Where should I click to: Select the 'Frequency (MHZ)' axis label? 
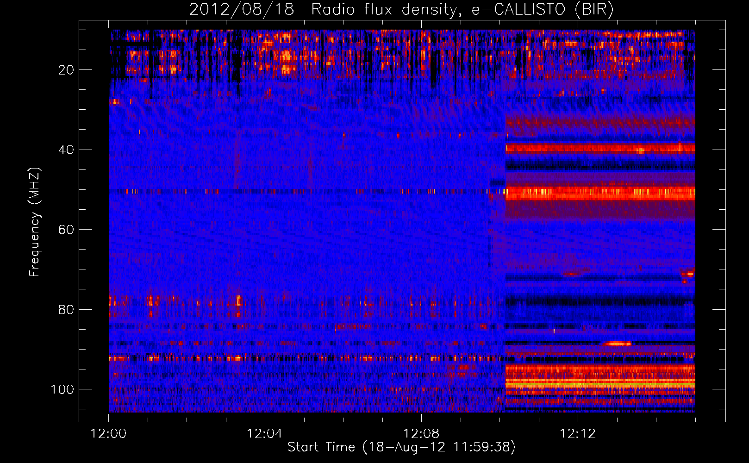[x=35, y=222]
